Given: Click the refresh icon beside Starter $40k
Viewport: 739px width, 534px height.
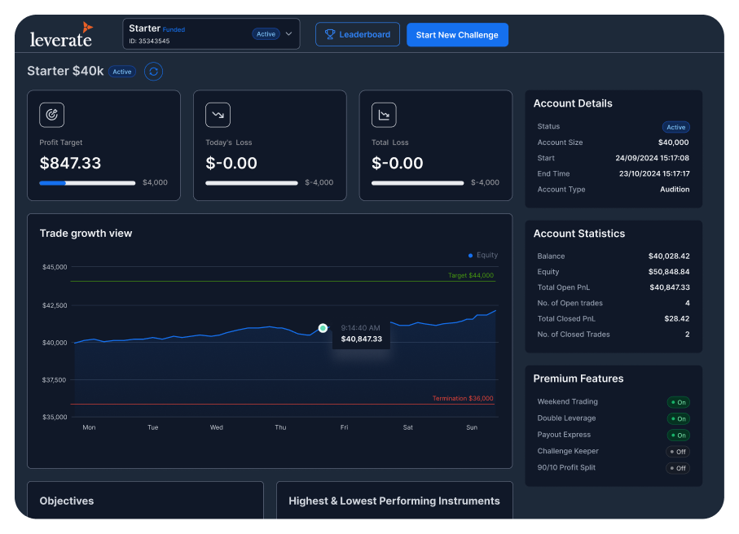Looking at the screenshot, I should (153, 72).
